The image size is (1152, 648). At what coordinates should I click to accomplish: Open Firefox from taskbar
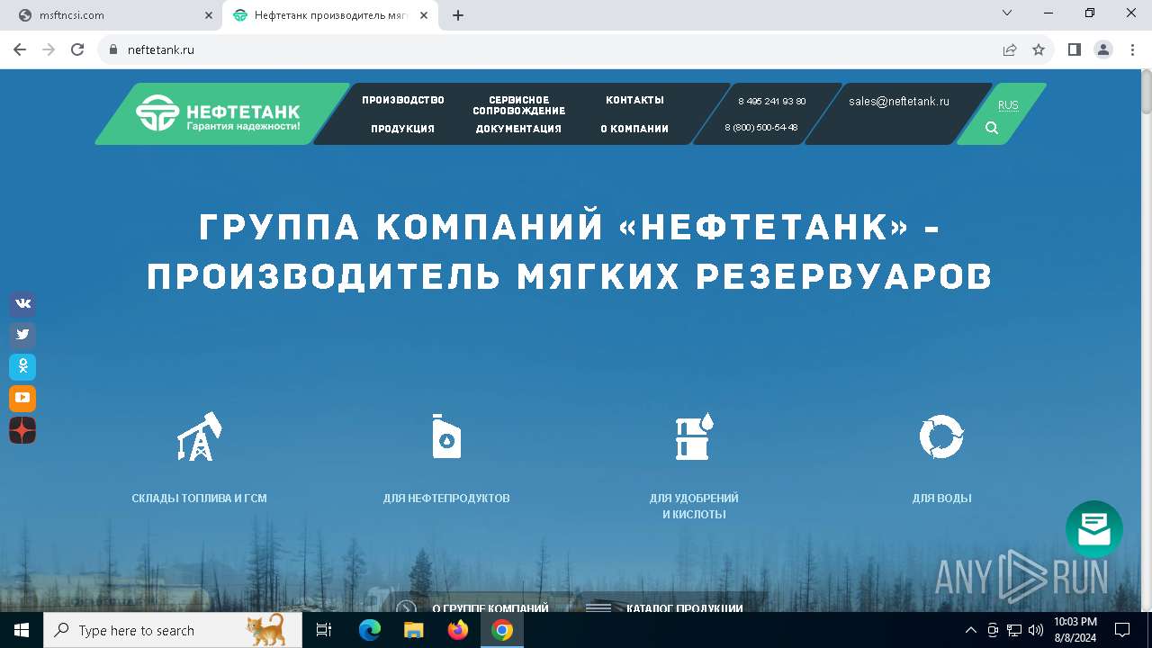tap(458, 630)
